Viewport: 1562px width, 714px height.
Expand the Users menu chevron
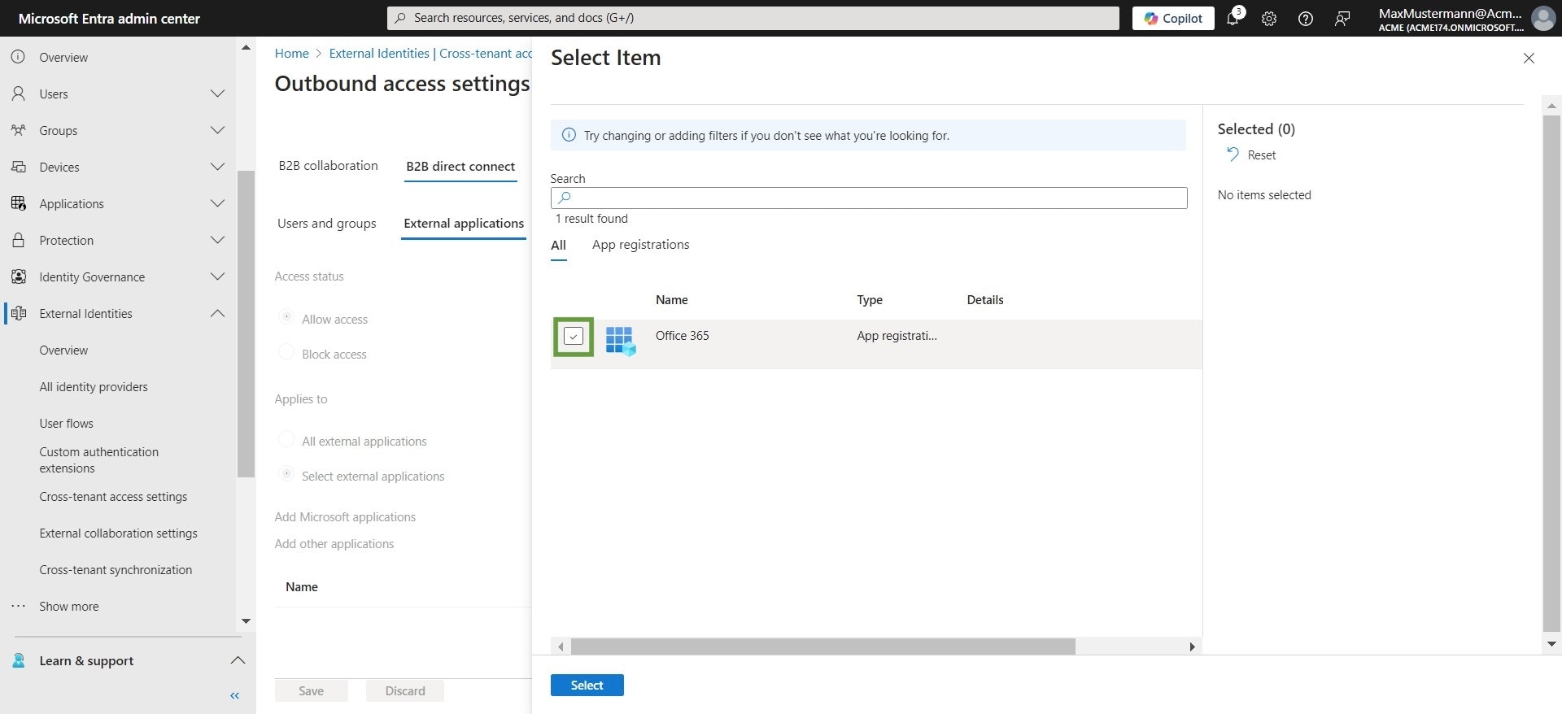(x=217, y=94)
